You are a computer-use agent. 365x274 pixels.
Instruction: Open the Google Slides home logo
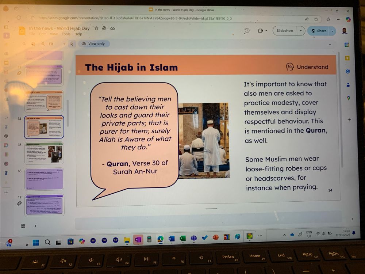(x=22, y=31)
